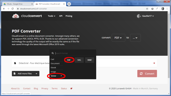
Task: Open a new browser tab with plus button
Action: (69, 4)
